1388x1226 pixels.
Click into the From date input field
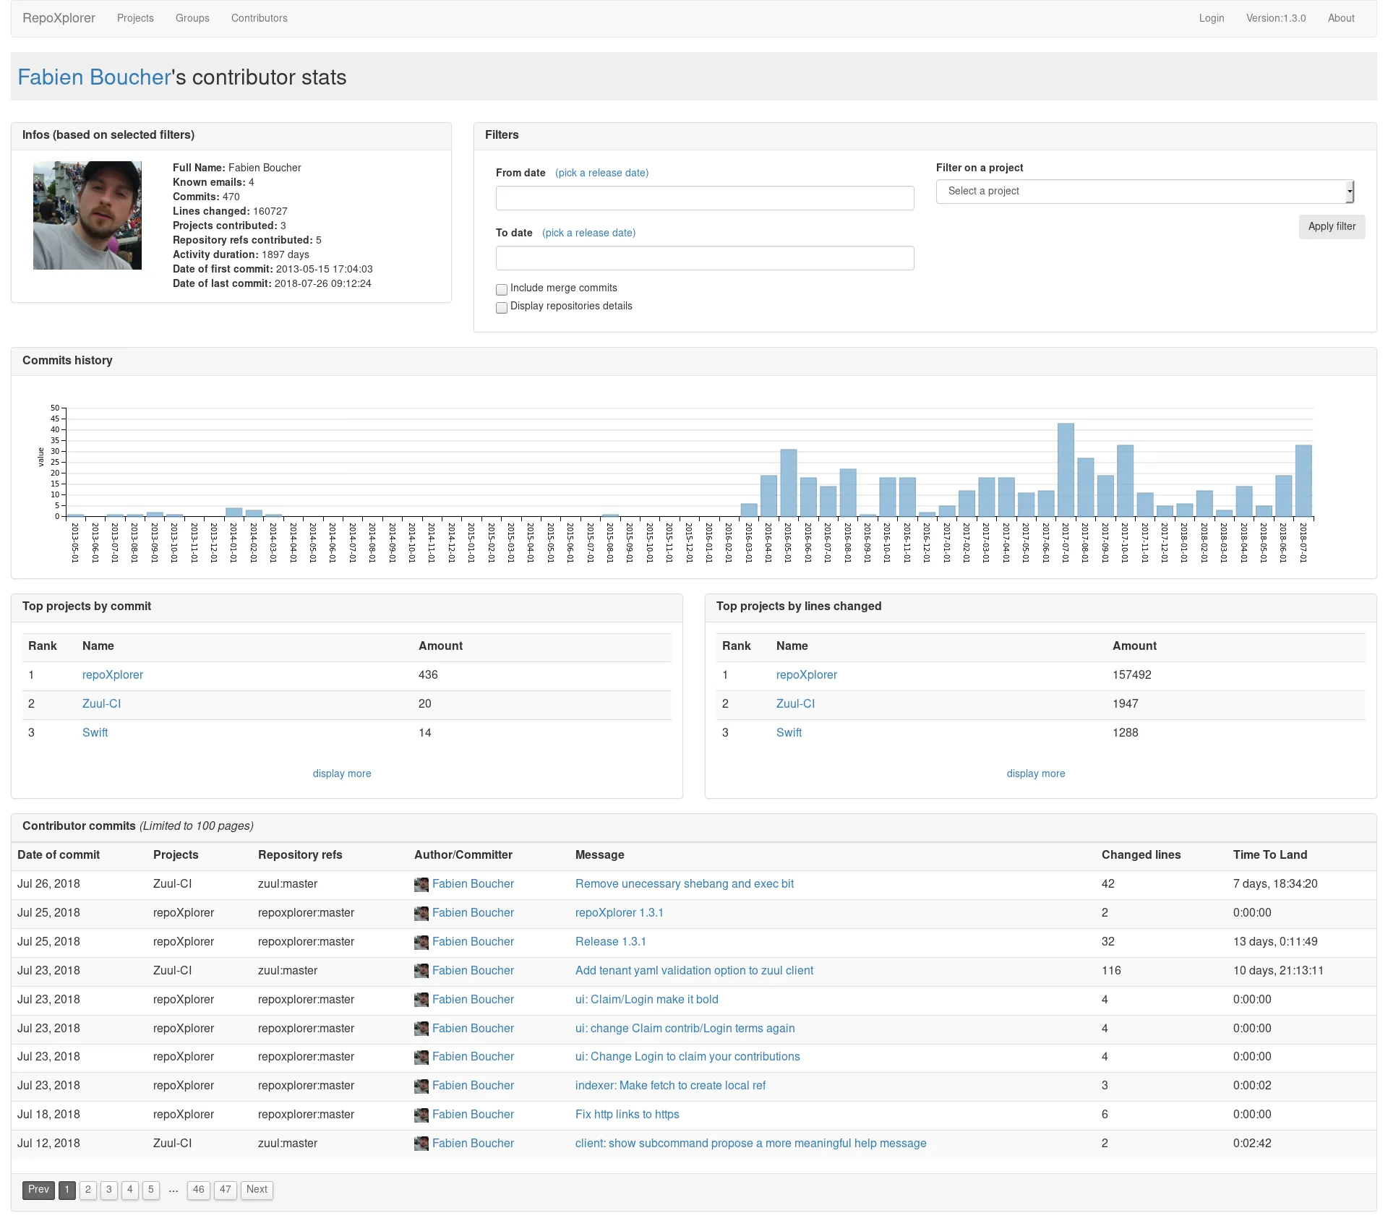click(x=704, y=198)
